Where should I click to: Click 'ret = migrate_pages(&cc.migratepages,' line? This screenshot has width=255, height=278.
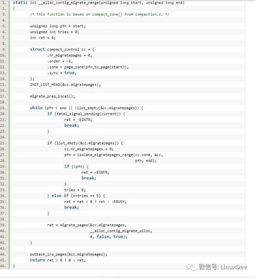(x=87, y=225)
